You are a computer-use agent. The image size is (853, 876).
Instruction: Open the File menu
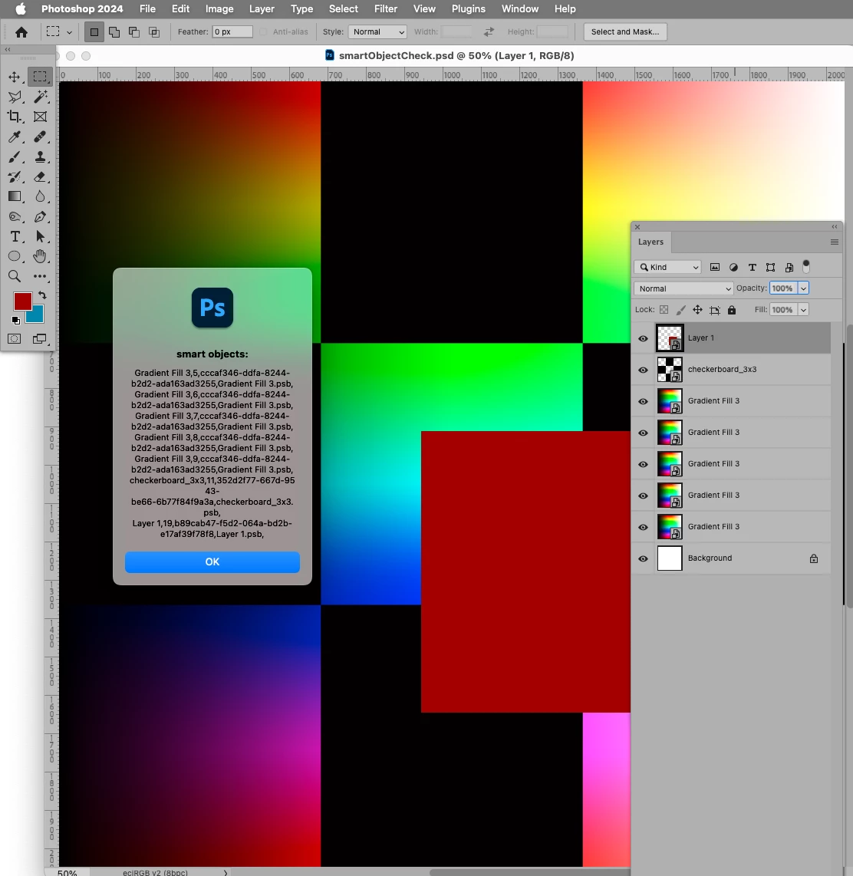[147, 9]
